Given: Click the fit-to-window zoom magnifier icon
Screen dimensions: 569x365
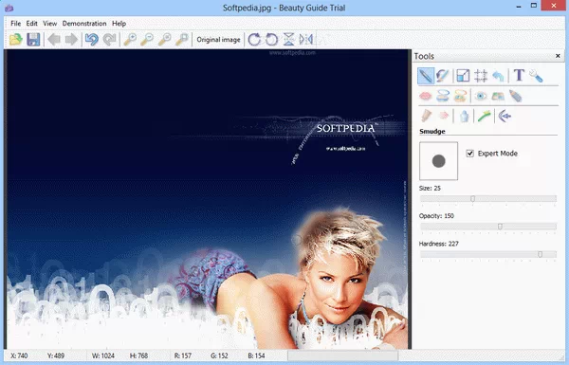Looking at the screenshot, I should coord(182,39).
